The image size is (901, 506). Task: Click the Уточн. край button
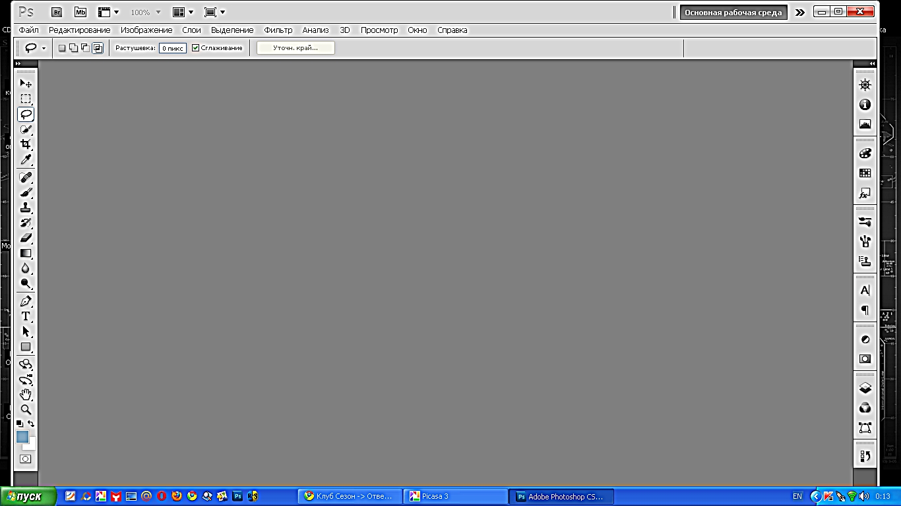tap(295, 48)
